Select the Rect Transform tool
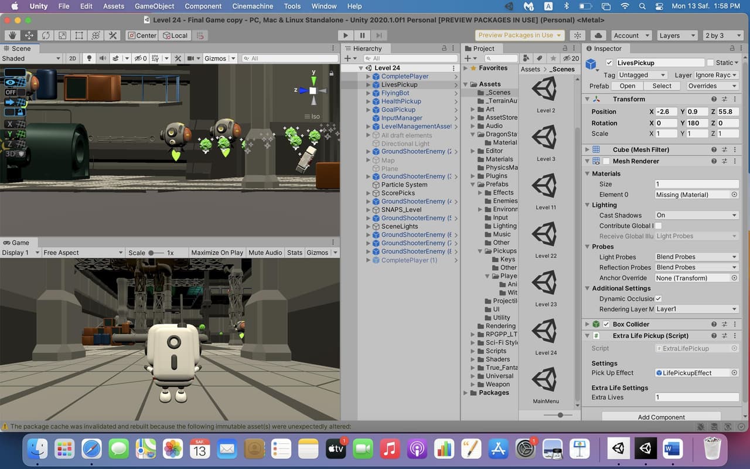750x469 pixels. [79, 35]
